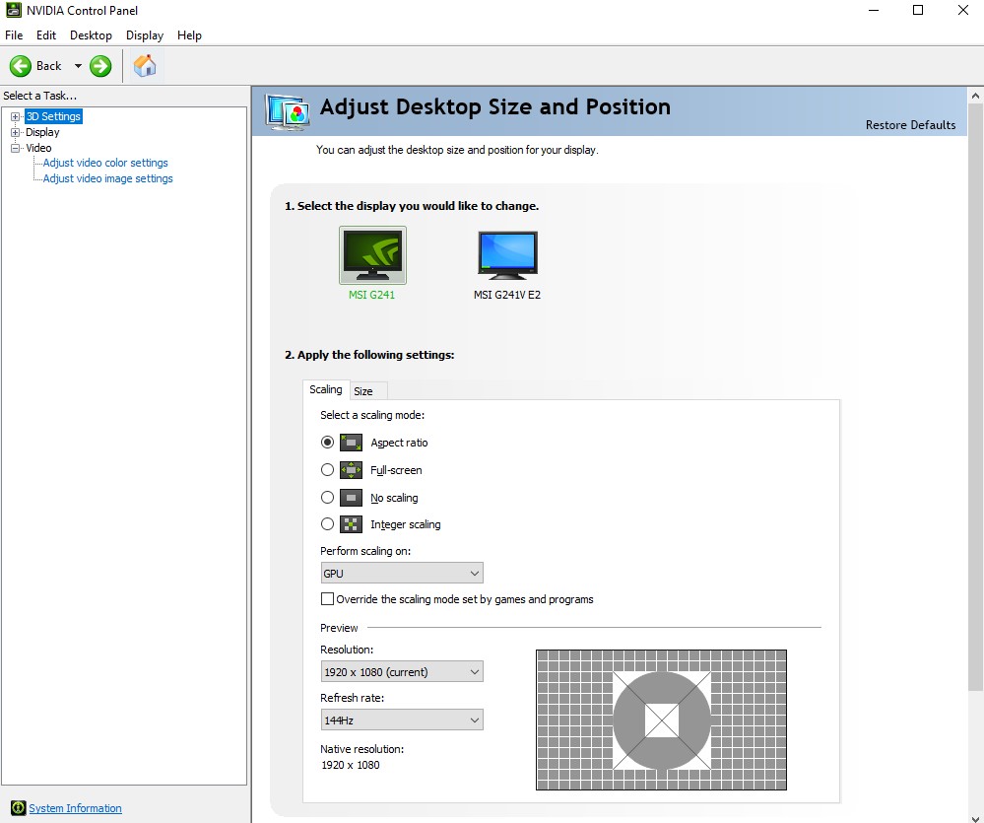984x823 pixels.
Task: Click the Select a Task label
Action: pos(40,96)
